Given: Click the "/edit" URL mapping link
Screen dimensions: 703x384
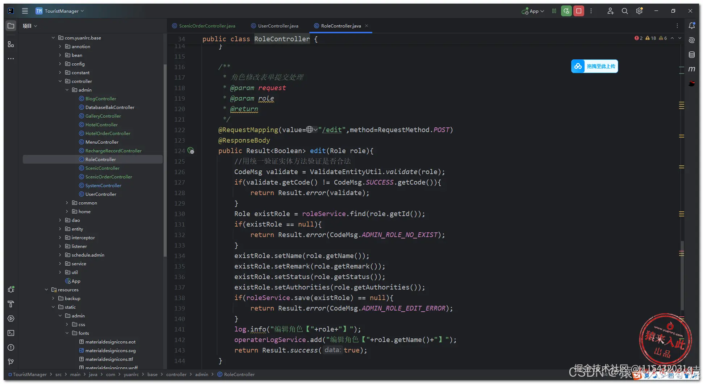Looking at the screenshot, I should pos(332,130).
